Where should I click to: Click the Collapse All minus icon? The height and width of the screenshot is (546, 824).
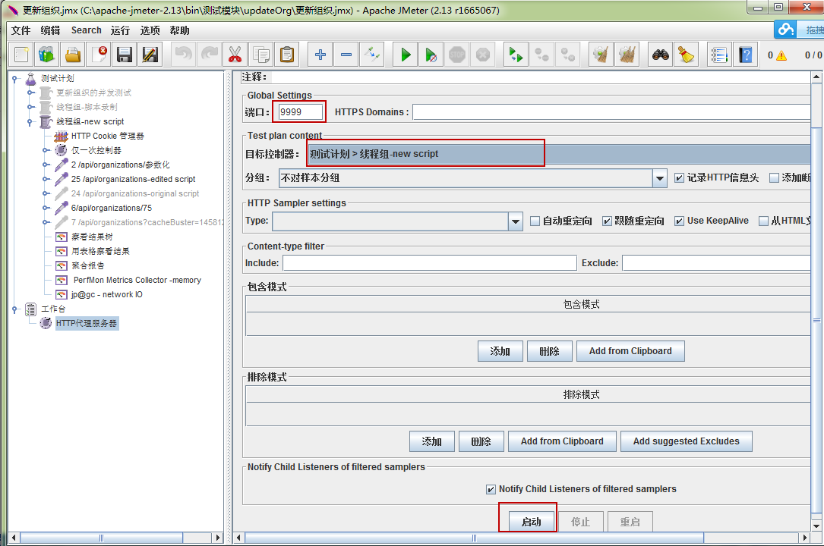point(346,55)
